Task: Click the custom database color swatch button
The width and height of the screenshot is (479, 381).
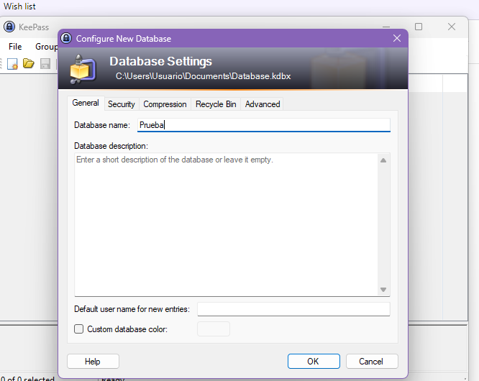Action: click(x=214, y=329)
